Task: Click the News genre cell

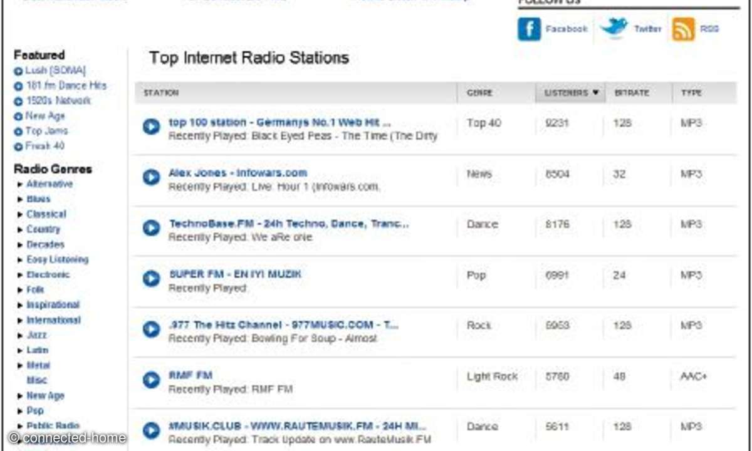Action: coord(479,174)
